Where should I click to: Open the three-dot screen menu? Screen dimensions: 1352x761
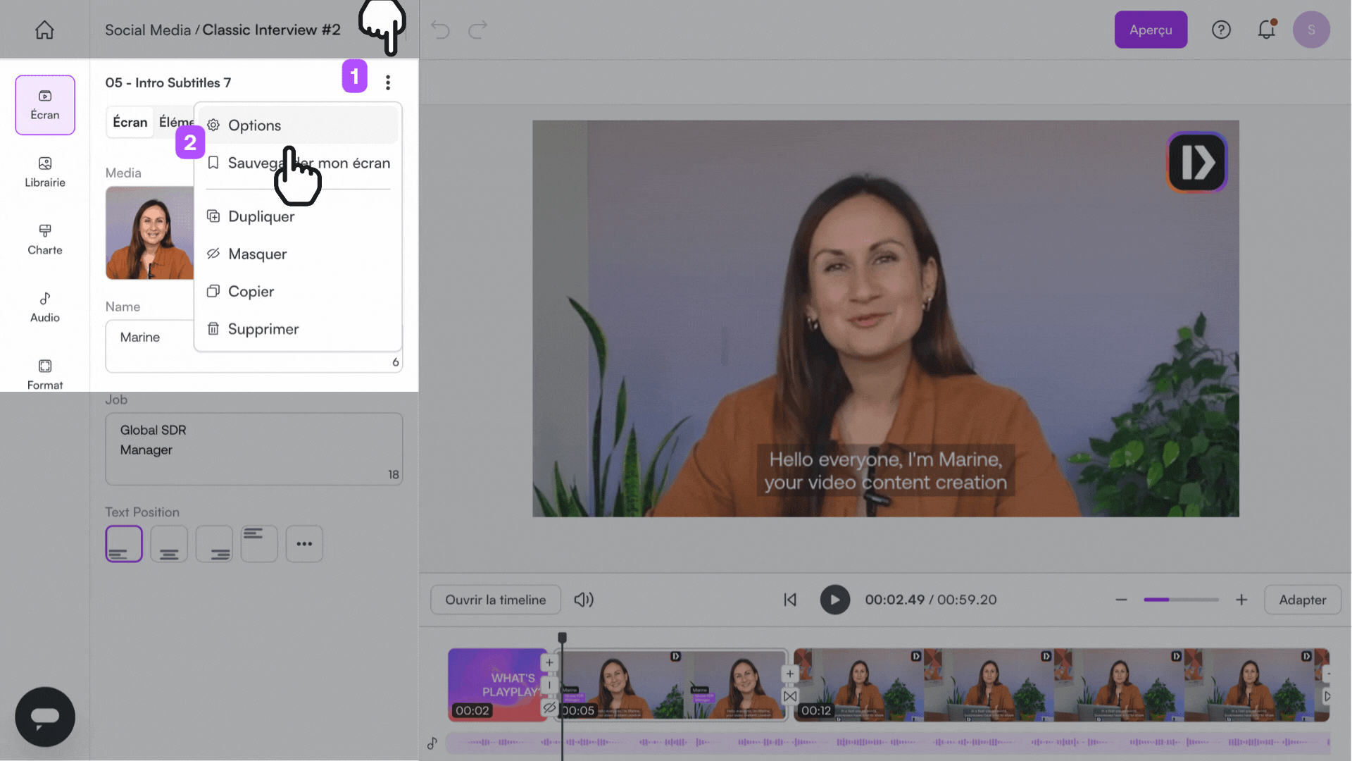tap(388, 82)
